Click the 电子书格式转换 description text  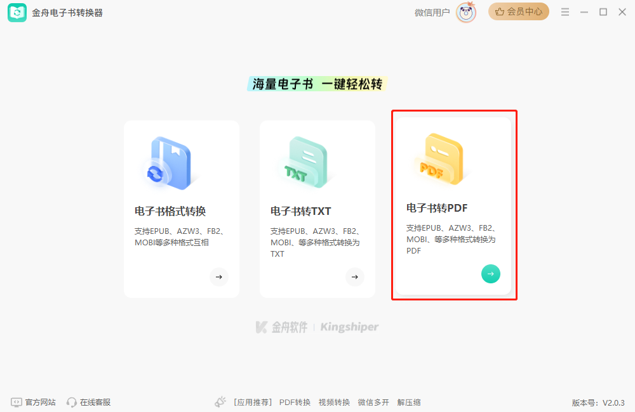[x=180, y=237]
